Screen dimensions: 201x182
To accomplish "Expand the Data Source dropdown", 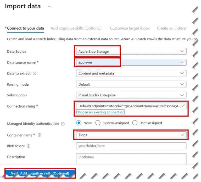I will click(x=131, y=51).
